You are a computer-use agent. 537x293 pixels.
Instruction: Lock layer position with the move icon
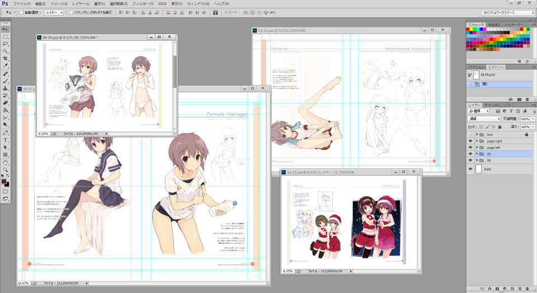coord(493,127)
